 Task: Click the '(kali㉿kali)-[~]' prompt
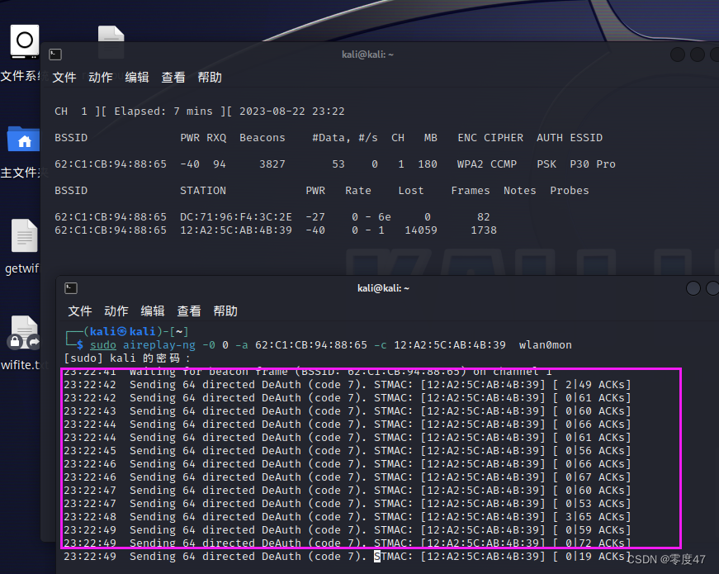pyautogui.click(x=136, y=331)
